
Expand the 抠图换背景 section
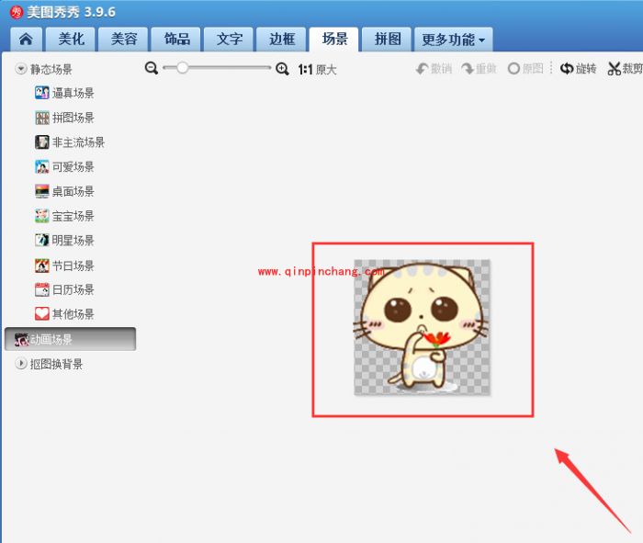click(21, 364)
